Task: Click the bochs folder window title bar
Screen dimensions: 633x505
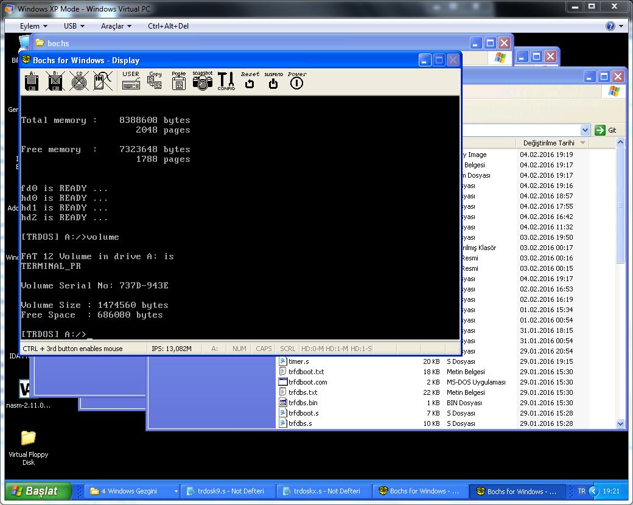Action: tap(250, 43)
